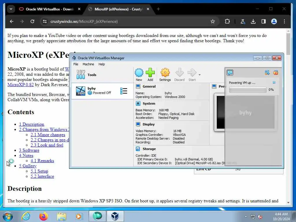296x222 pixels.
Task: Select the Tools icon in the sidebar
Action: tap(81, 75)
